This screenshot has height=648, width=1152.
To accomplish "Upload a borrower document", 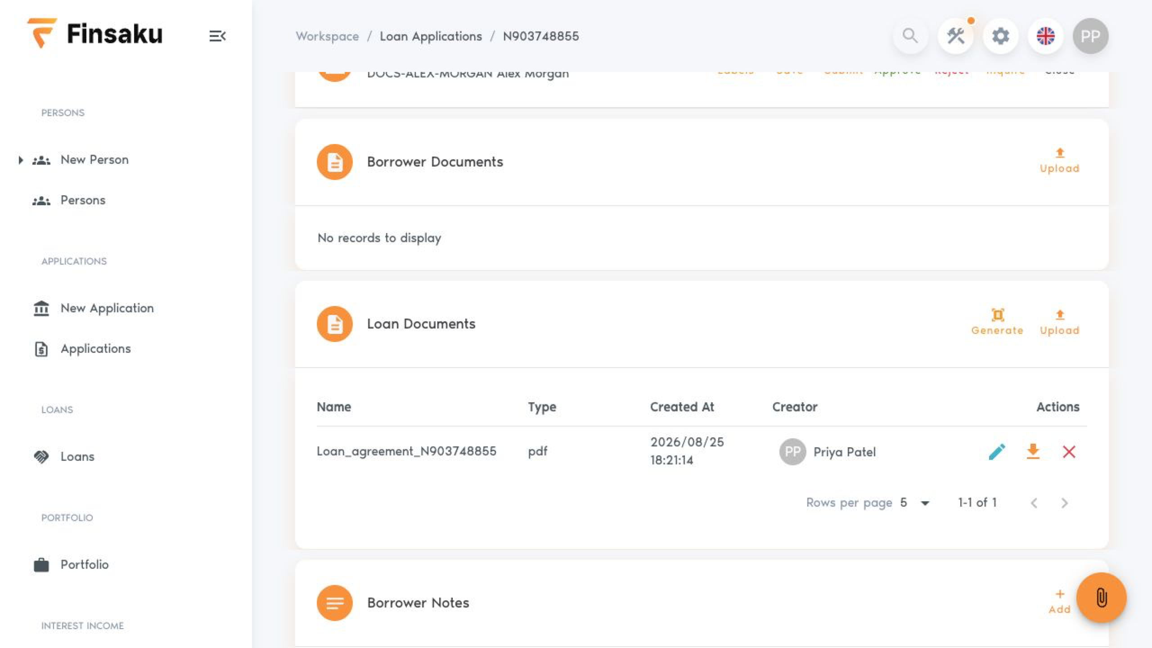I will pos(1059,161).
